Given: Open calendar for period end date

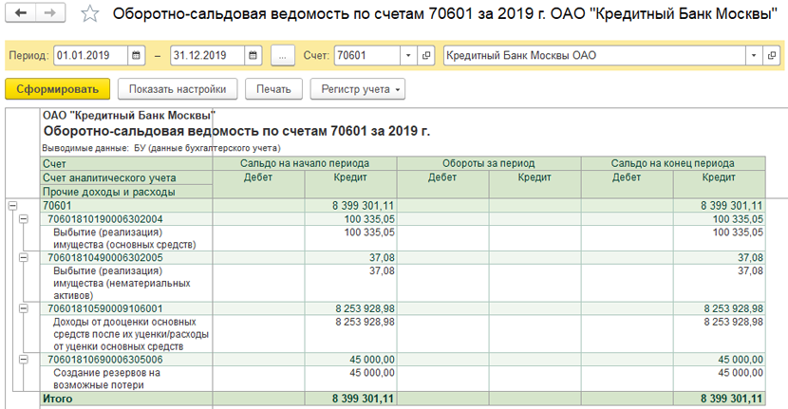Looking at the screenshot, I should point(253,56).
